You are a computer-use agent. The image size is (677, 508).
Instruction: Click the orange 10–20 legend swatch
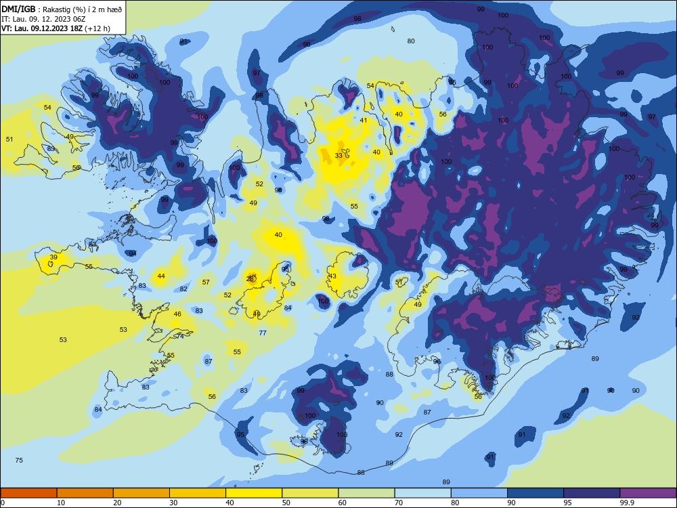85,493
